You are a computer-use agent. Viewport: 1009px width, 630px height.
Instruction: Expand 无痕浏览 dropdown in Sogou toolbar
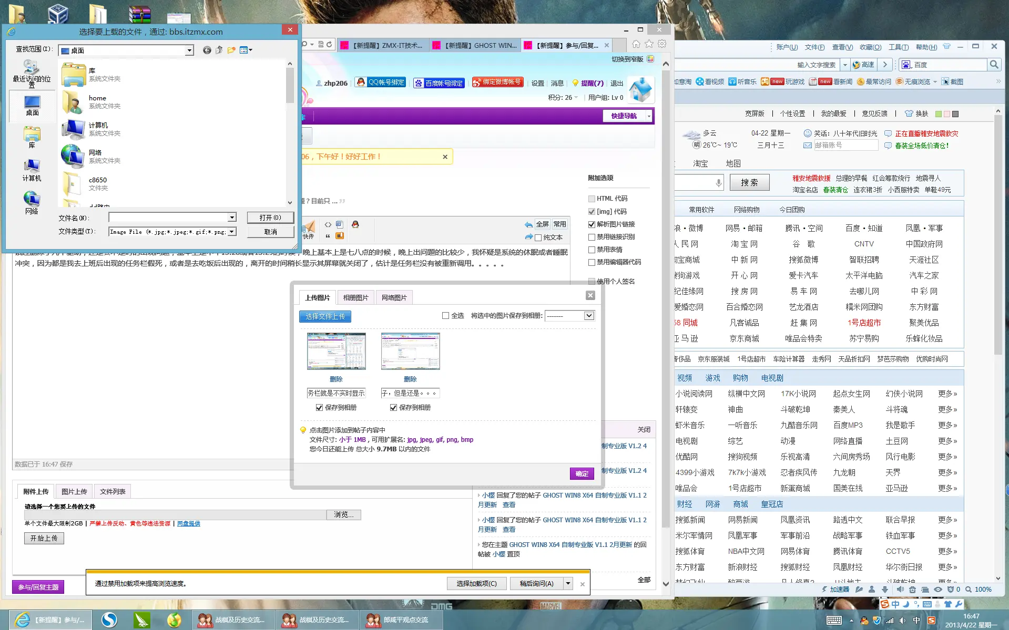coord(935,82)
